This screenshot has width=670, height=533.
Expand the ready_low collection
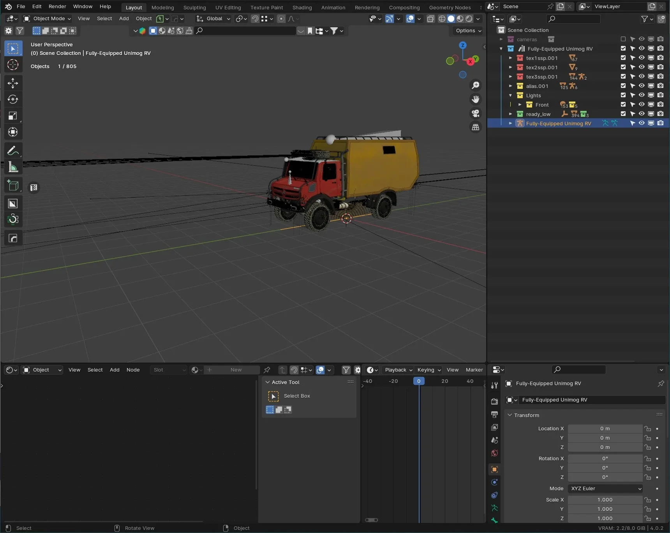click(x=511, y=114)
